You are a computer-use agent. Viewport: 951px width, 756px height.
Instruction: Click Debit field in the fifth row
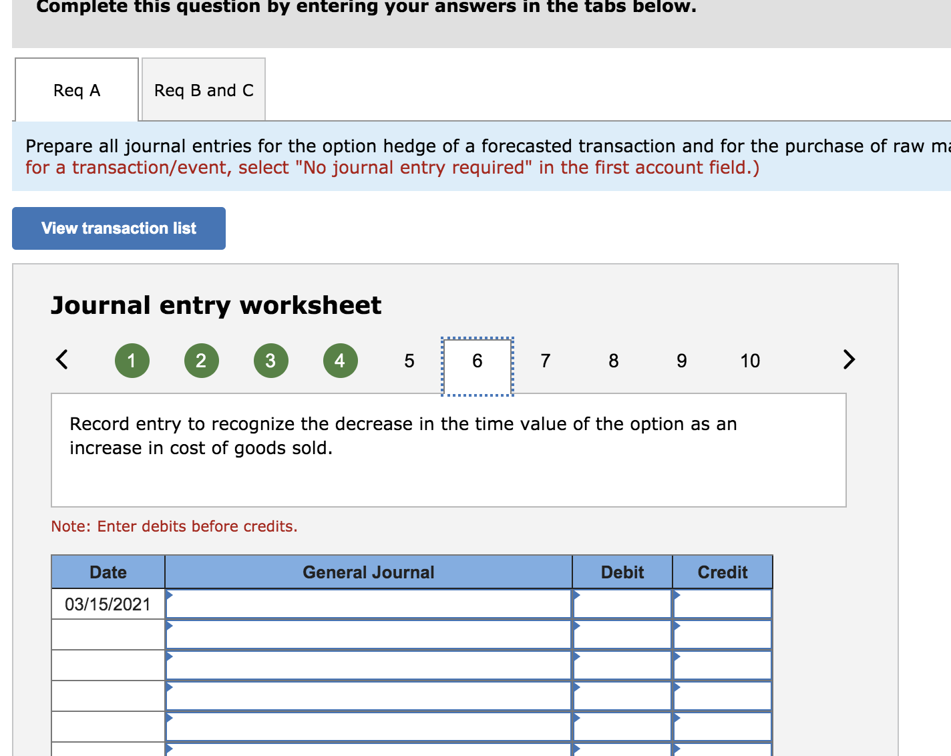[x=622, y=727]
